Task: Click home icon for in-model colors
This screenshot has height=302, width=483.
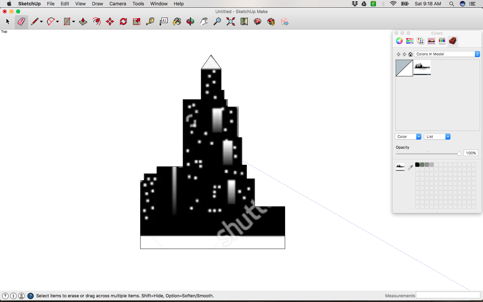Action: 411,54
